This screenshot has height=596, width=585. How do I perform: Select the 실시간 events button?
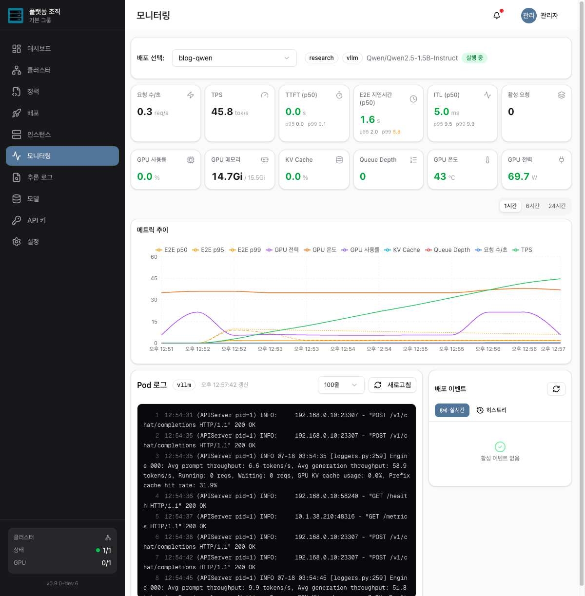(452, 410)
